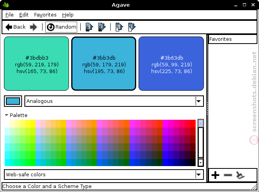Screen dimensions: 259x192
Task: Open the Edit menu
Action: [x=24, y=15]
